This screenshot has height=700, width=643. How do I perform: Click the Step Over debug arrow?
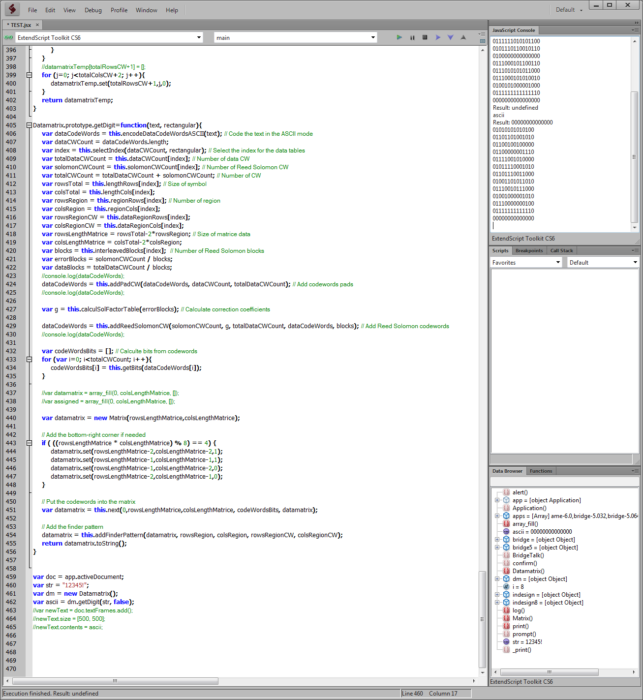(438, 37)
